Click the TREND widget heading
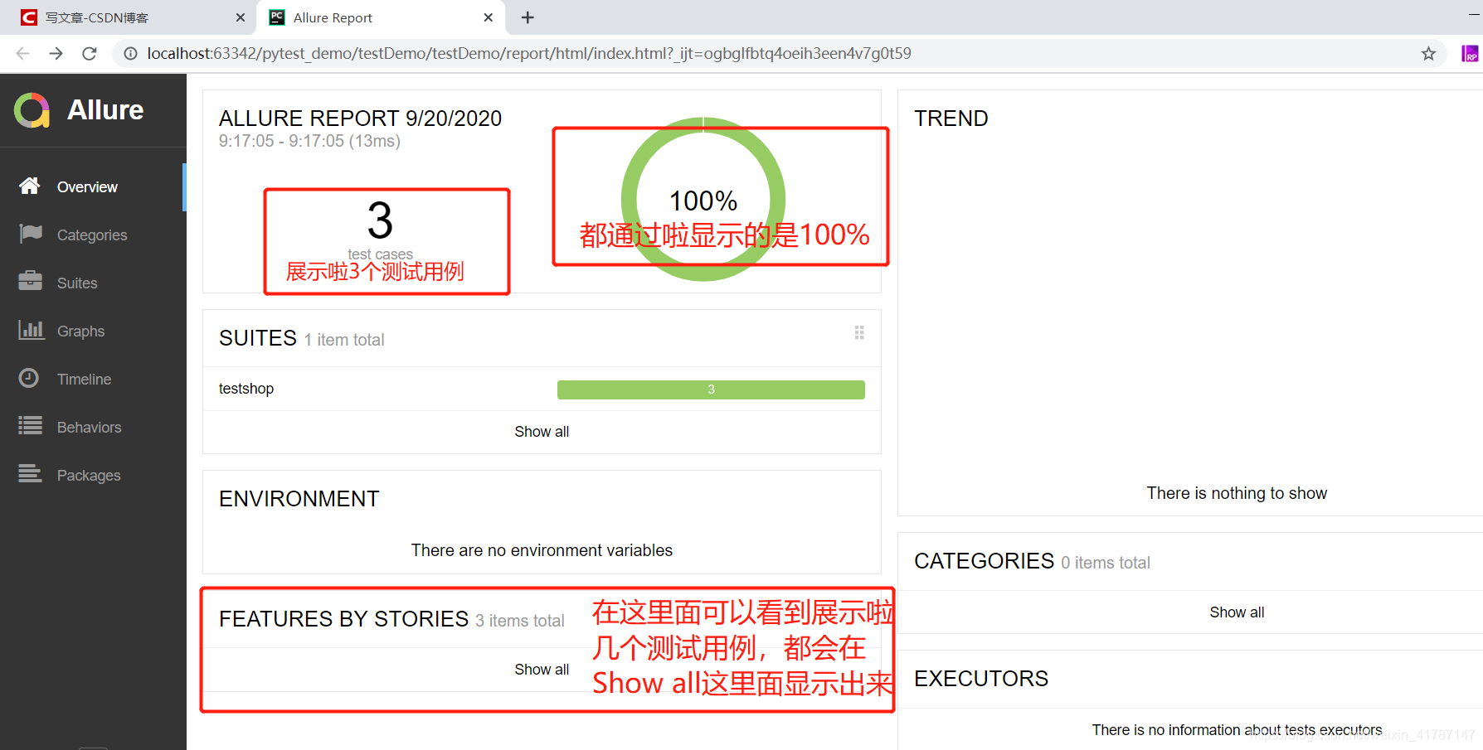Viewport: 1483px width, 750px height. coord(951,119)
